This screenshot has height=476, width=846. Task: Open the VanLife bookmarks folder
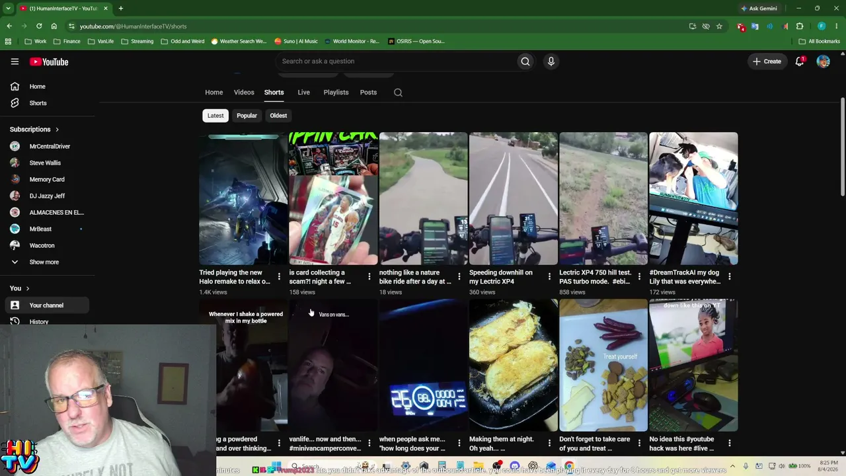tap(100, 41)
